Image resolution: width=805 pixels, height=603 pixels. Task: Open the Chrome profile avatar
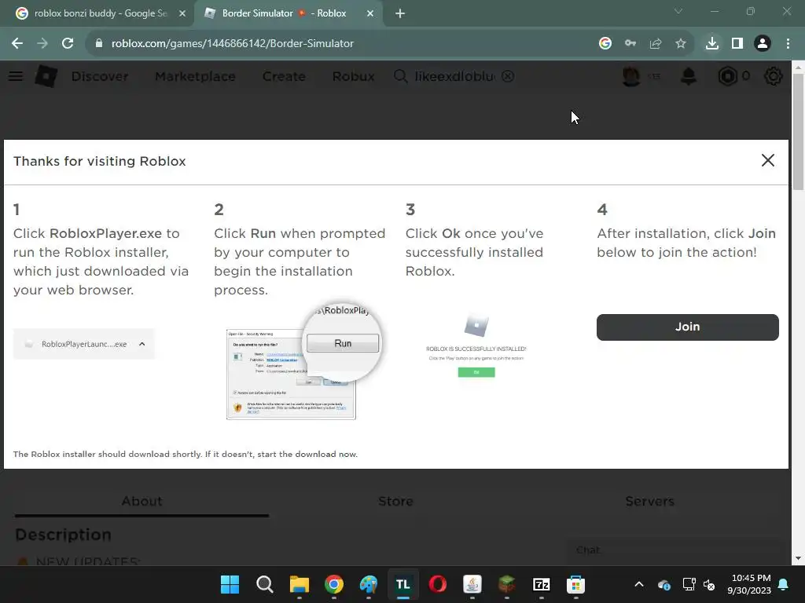[763, 44]
